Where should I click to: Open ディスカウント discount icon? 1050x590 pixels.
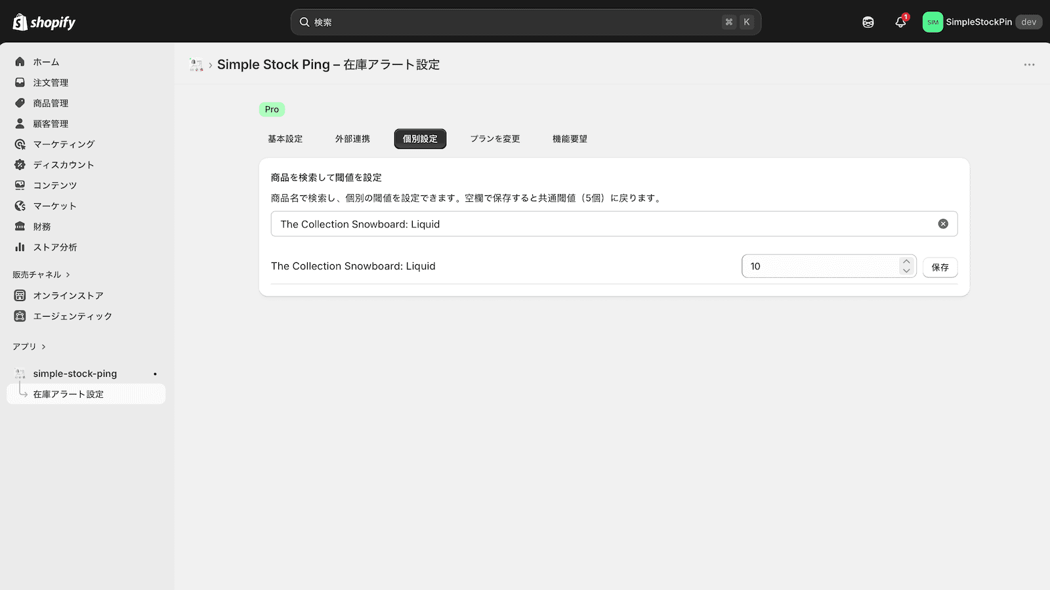point(20,165)
